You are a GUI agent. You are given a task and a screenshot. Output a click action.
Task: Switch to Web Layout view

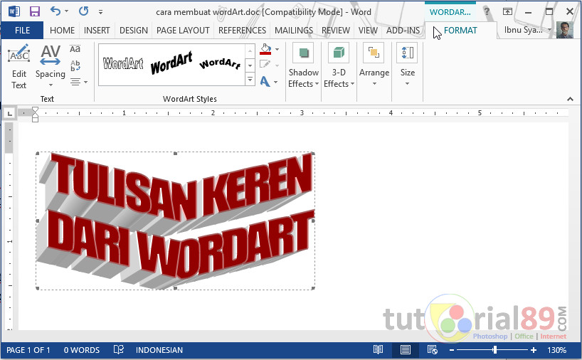(433, 349)
